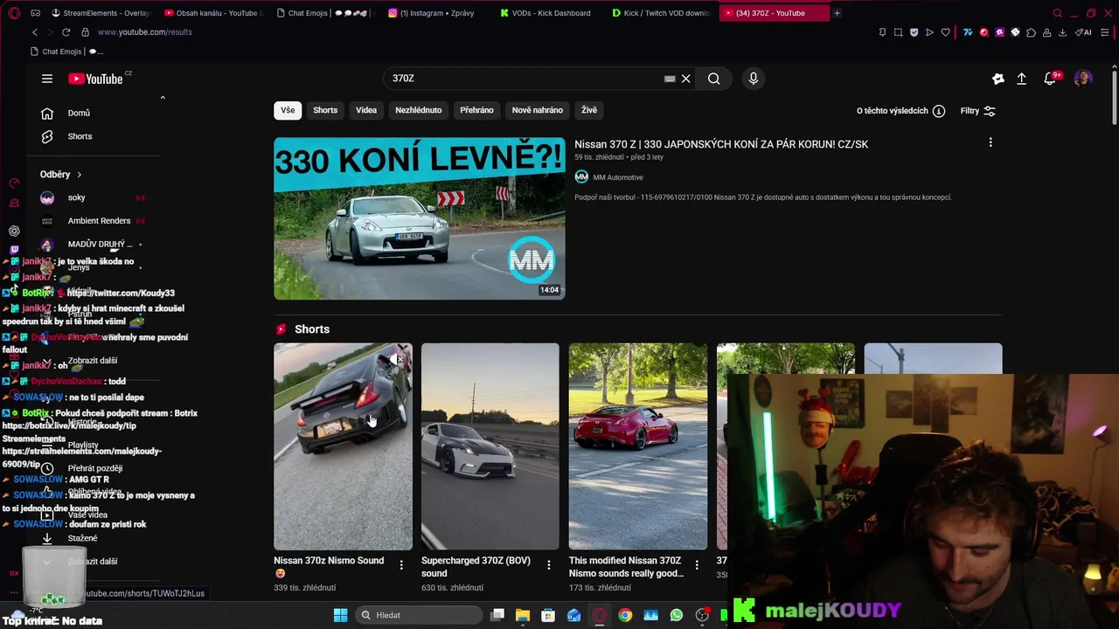This screenshot has width=1119, height=629.
Task: Play the 'Supercharged 370Z (BOV) sound' short thumbnail
Action: (x=490, y=446)
